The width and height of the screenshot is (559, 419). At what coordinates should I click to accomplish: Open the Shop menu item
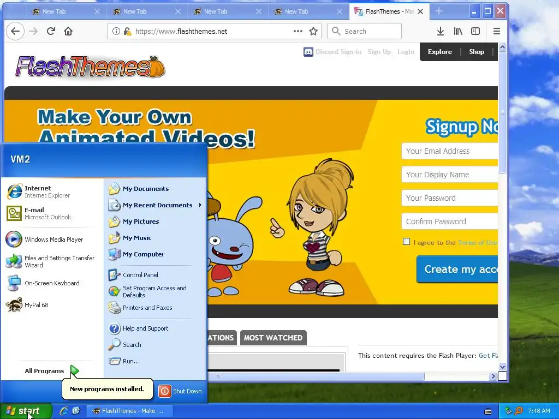pyautogui.click(x=477, y=52)
